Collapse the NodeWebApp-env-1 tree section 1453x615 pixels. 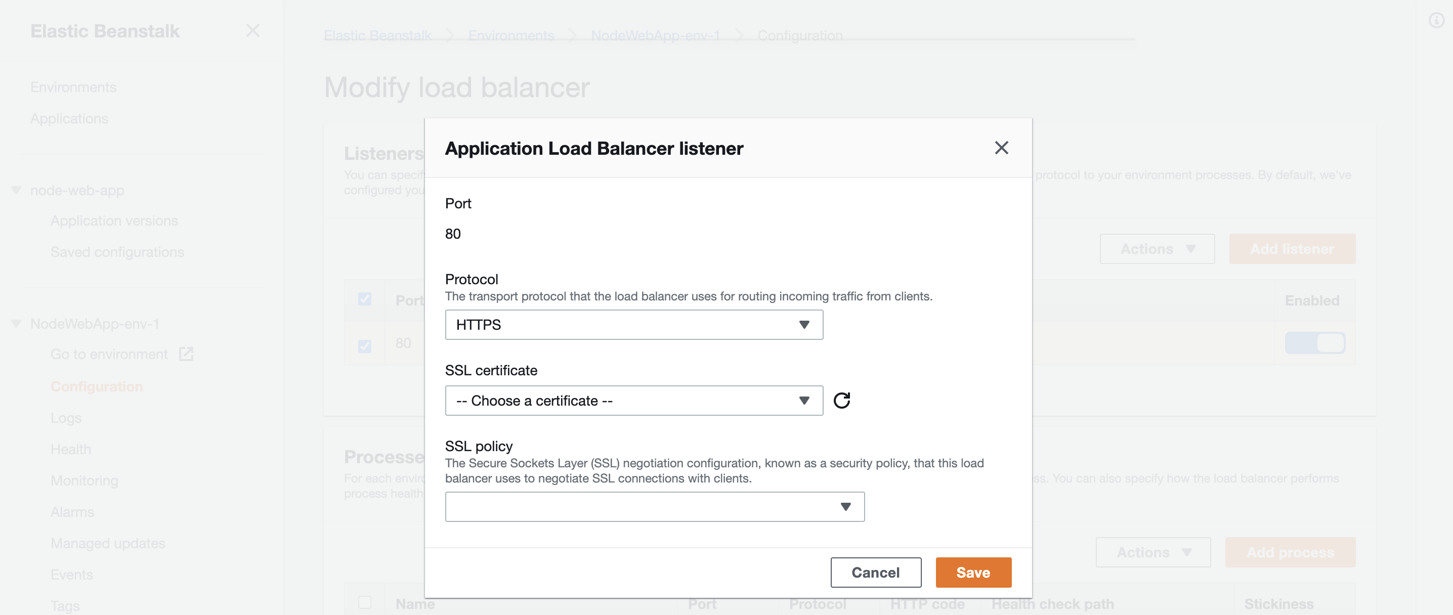coord(16,324)
